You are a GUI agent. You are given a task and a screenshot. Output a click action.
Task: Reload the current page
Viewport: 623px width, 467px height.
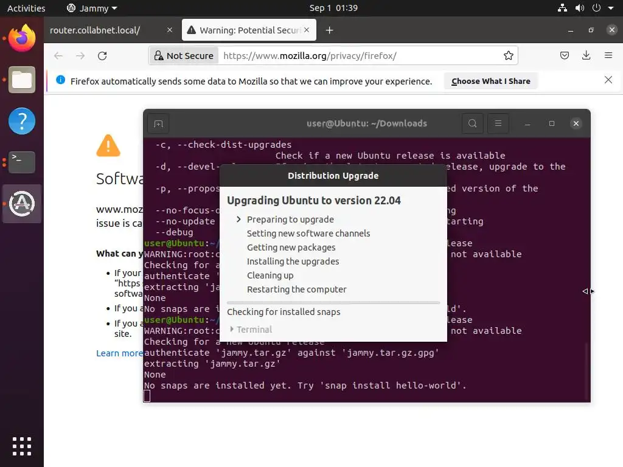click(x=102, y=55)
